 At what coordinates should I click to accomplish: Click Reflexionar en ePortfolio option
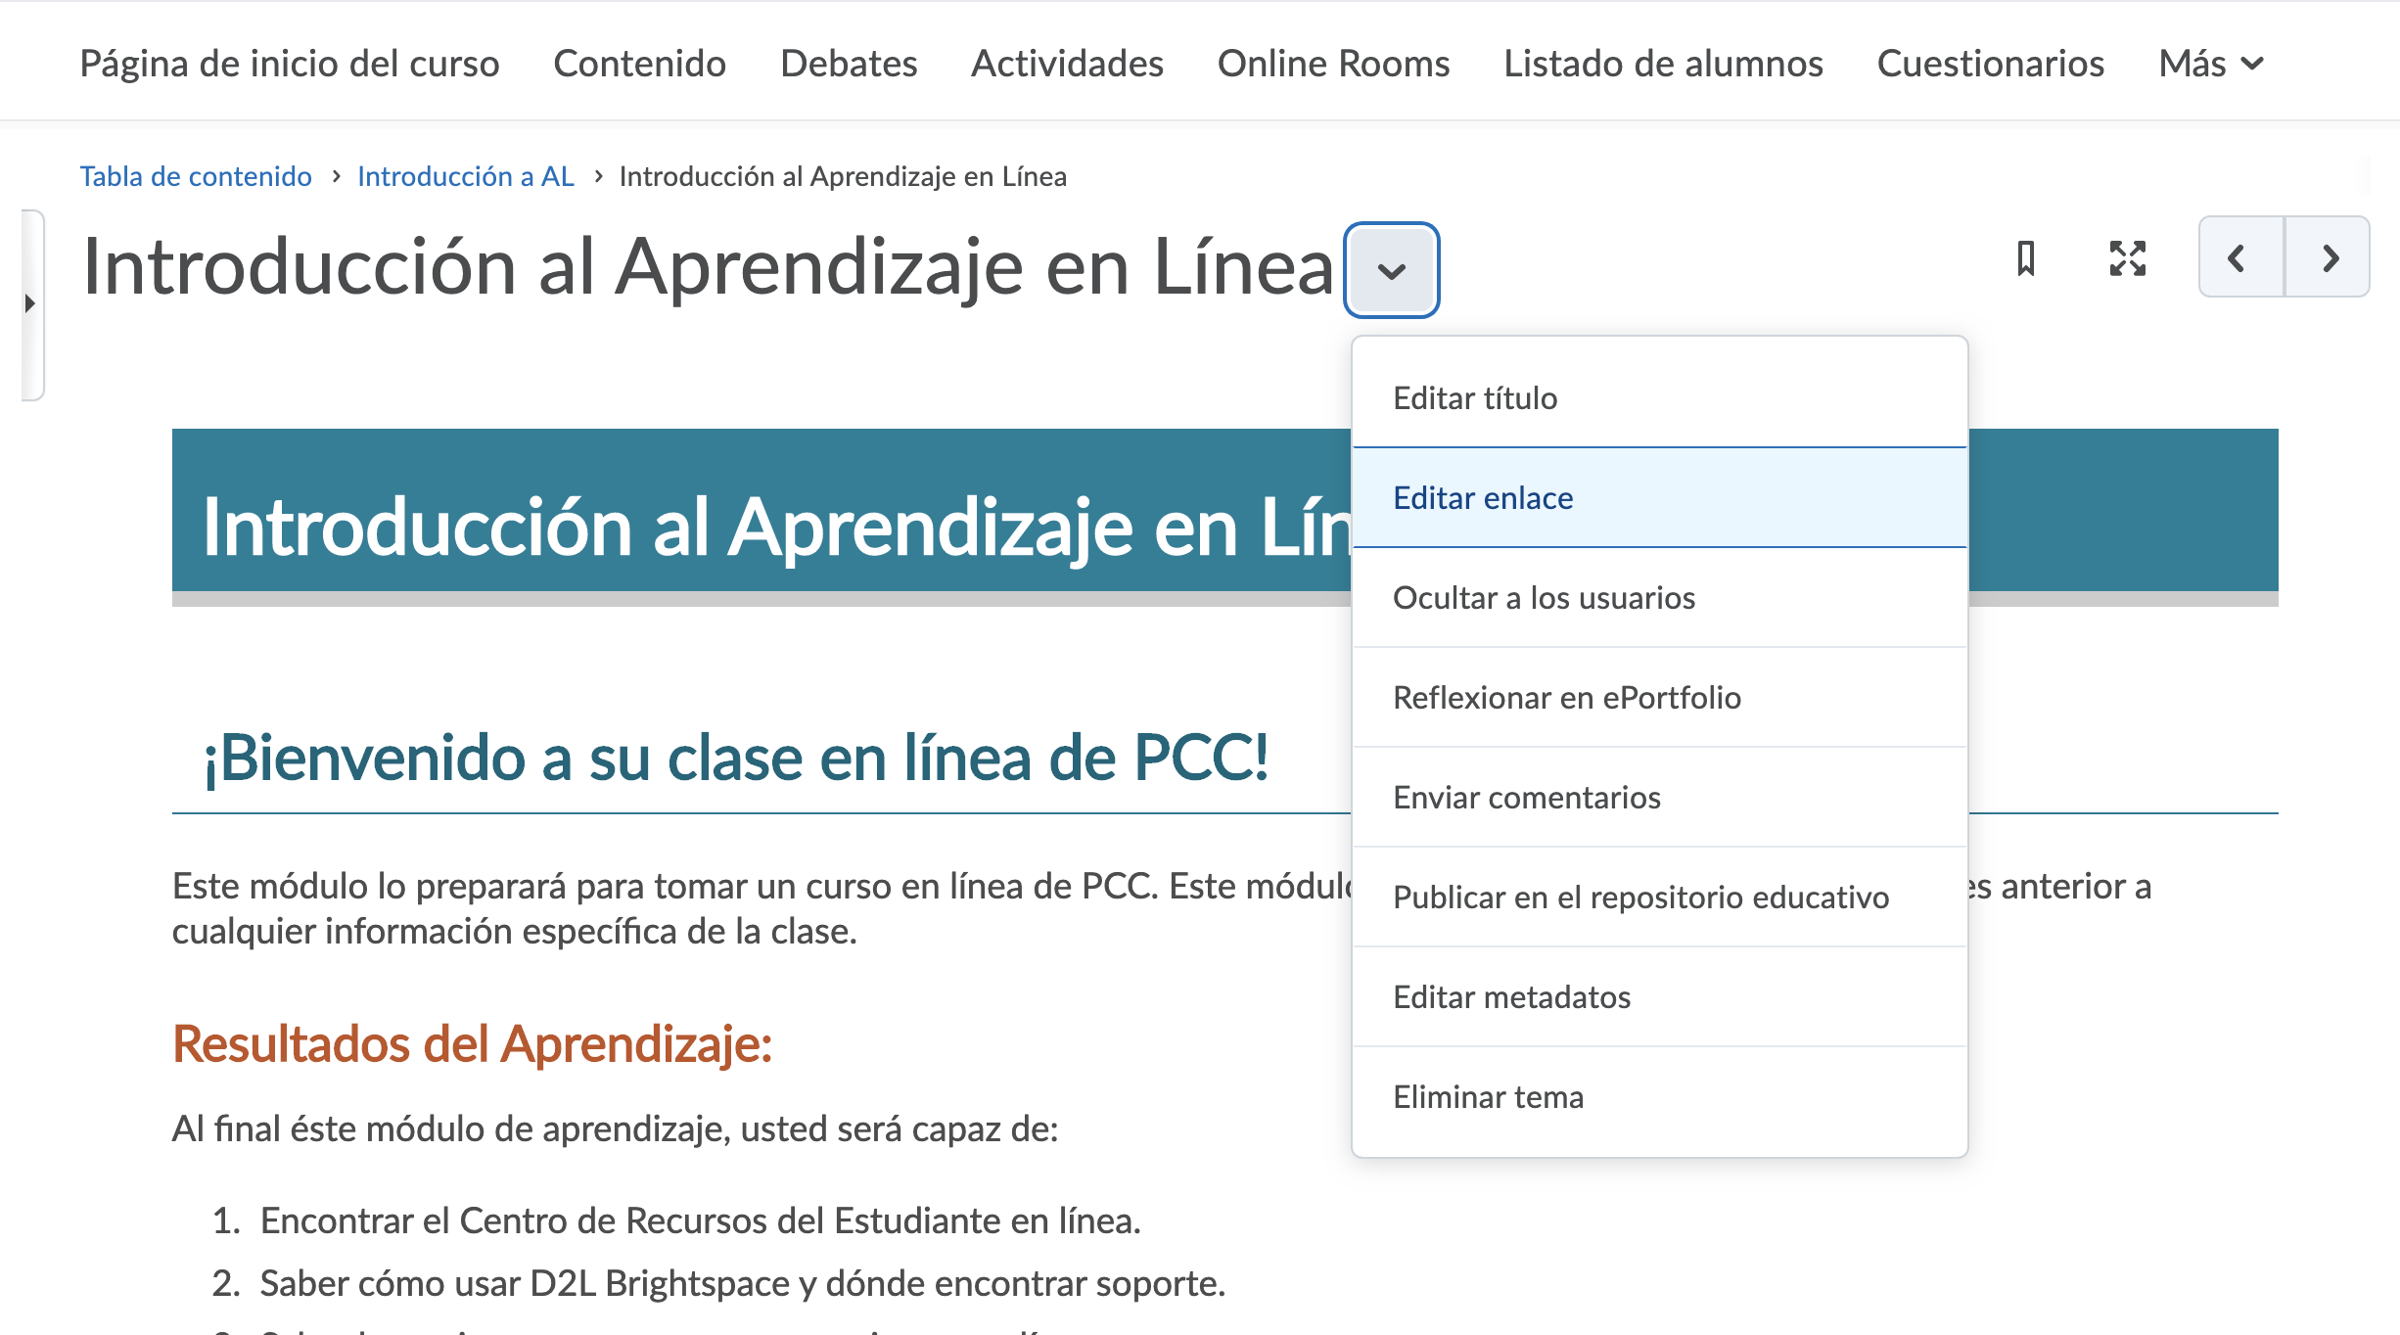[1566, 698]
